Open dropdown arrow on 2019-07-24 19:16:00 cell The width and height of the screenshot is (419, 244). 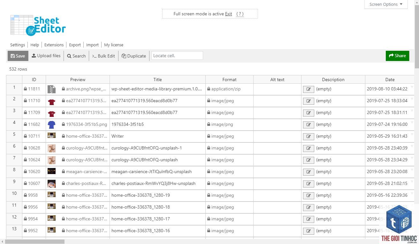[412, 122]
